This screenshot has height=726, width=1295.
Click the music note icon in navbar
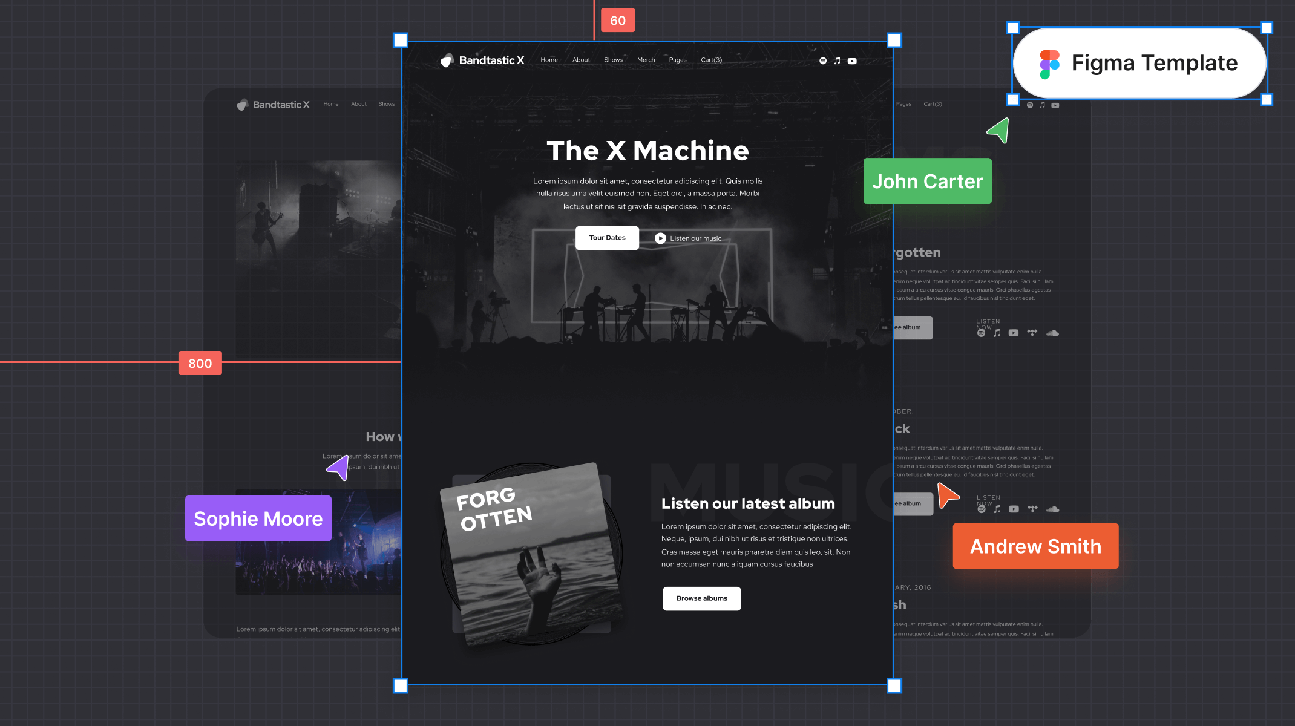pos(837,60)
